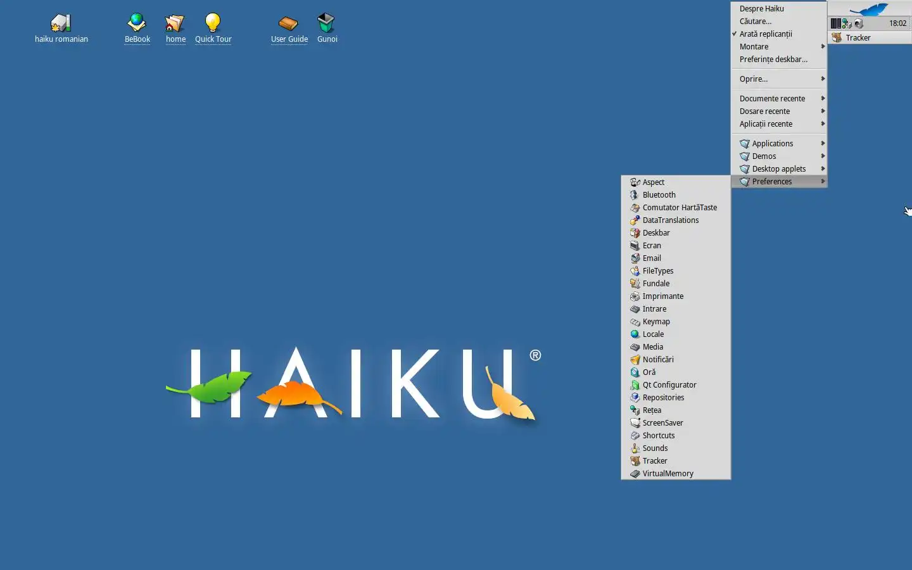Click Dosare recente menu text

[x=764, y=111]
